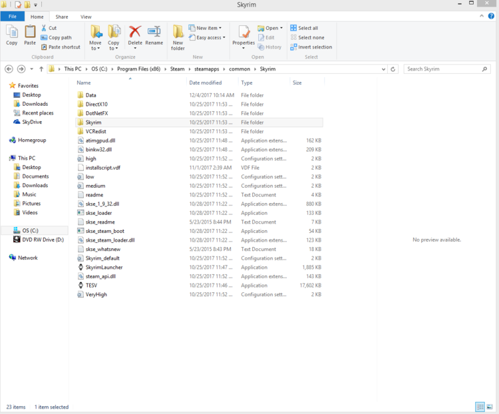
Task: Select This PC in navigation pane
Action: [22, 158]
